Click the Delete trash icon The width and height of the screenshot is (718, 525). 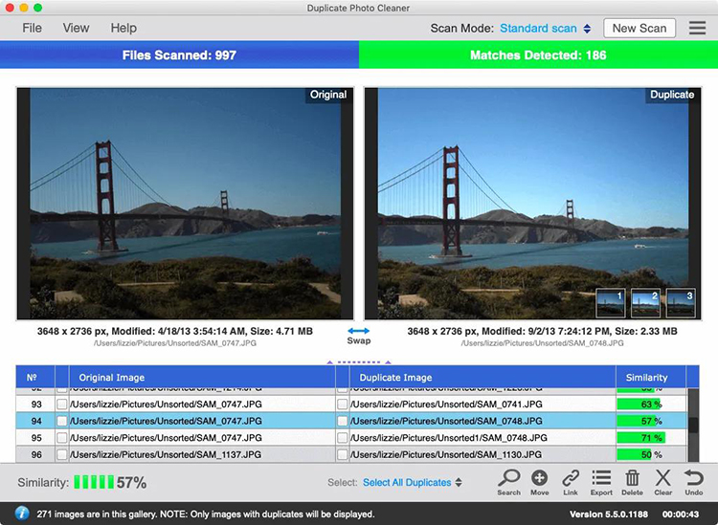(x=632, y=482)
